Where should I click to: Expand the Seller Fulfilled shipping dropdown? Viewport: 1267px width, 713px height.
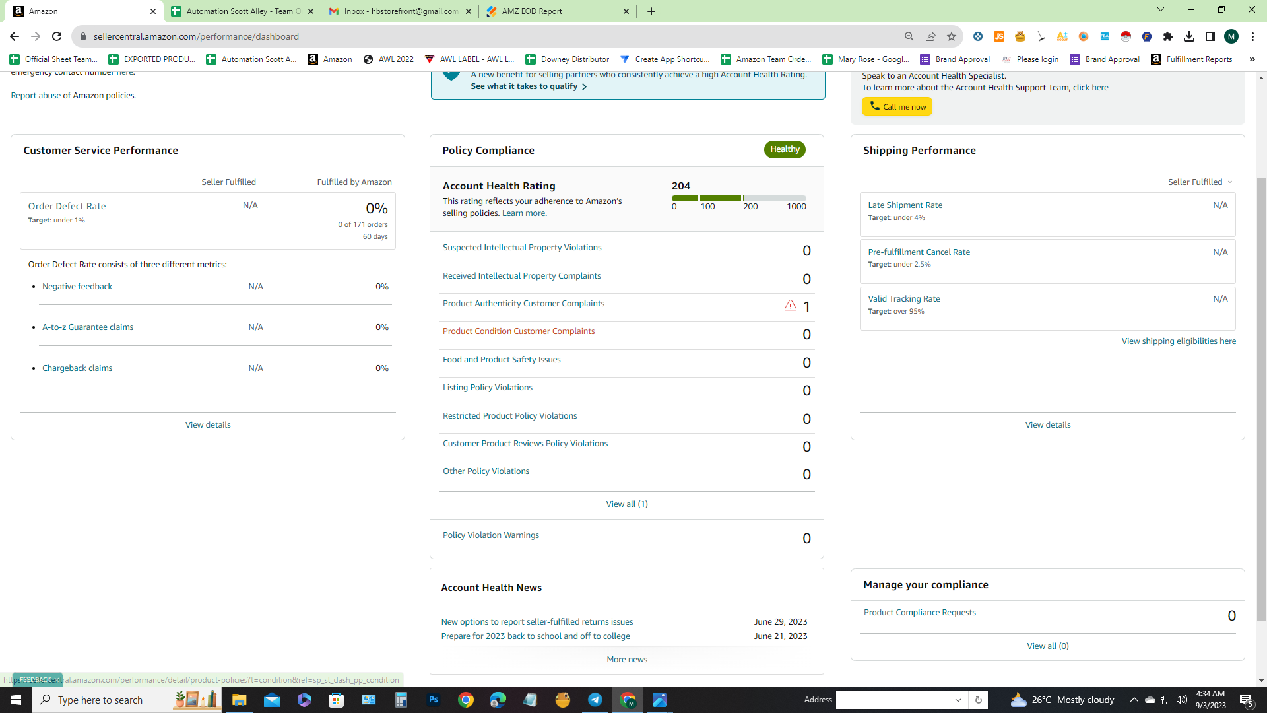(1200, 182)
